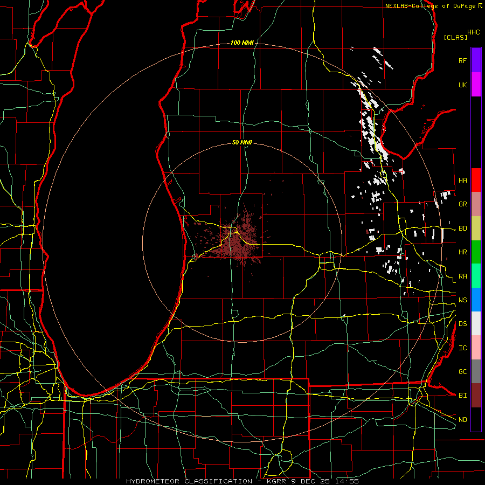Select the GR legend label
The width and height of the screenshot is (485, 485).
coord(462,204)
